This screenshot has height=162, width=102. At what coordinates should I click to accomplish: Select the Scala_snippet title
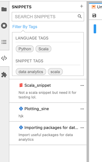point(37,85)
